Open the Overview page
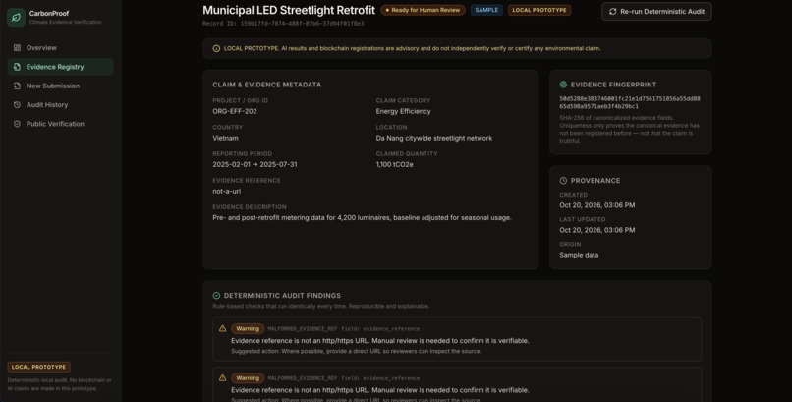Image resolution: width=792 pixels, height=402 pixels. pos(61,48)
